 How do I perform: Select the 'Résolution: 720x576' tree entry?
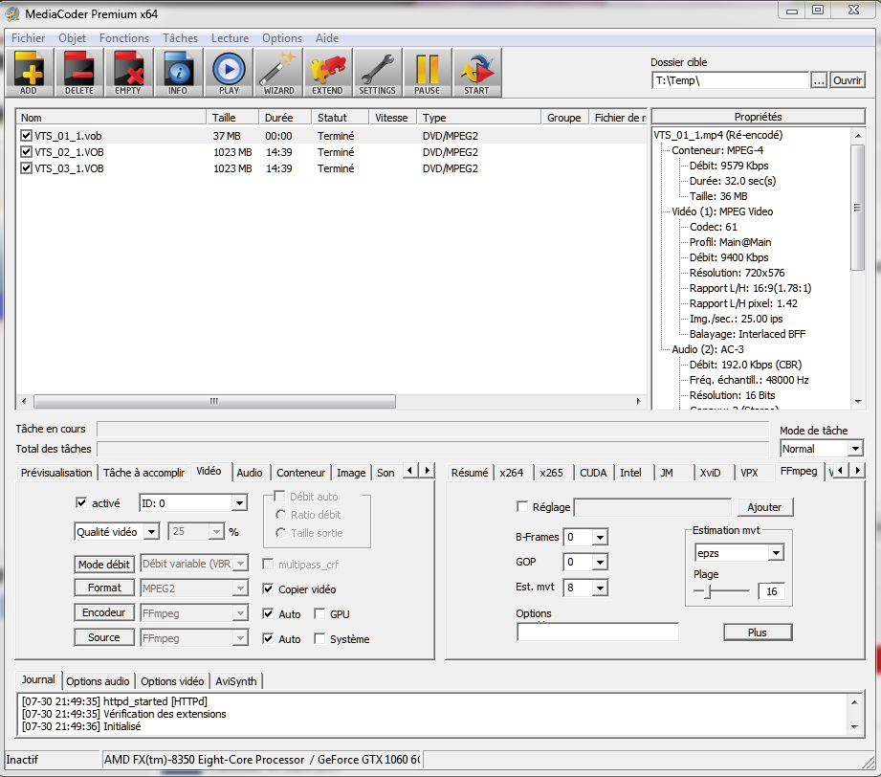click(x=737, y=273)
